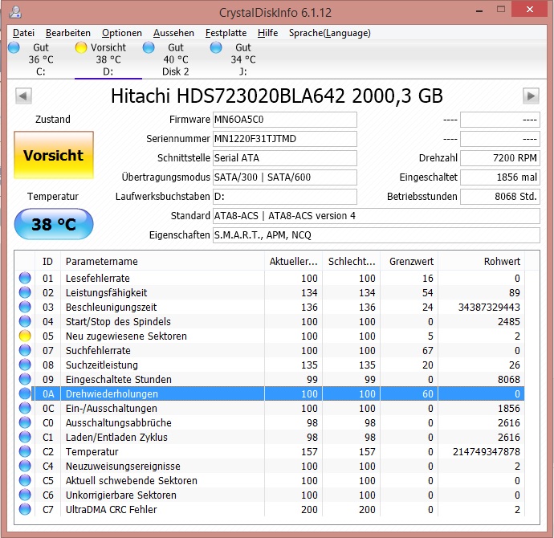Click the yellow status orb for drive D:
Viewport: 554px width, 538px height.
click(81, 47)
